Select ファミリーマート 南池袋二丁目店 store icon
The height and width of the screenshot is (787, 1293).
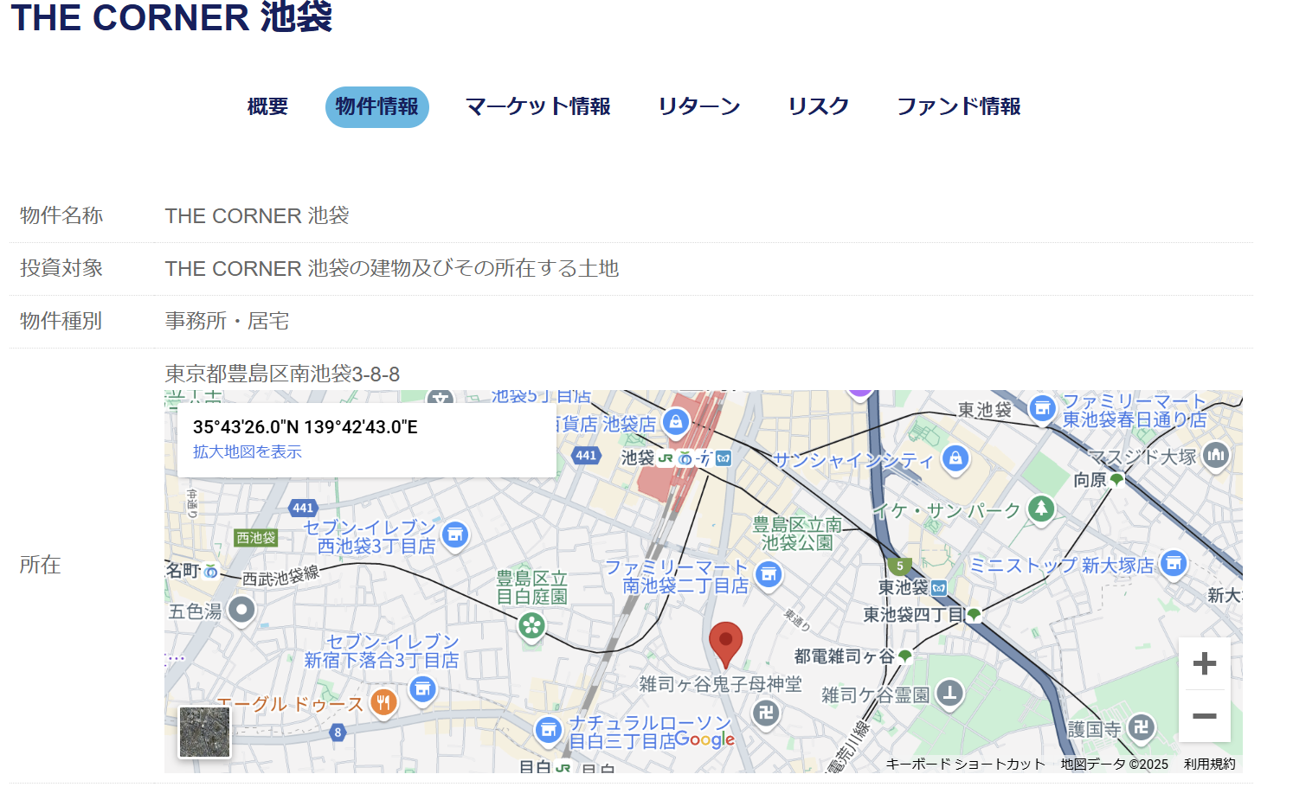click(x=769, y=574)
